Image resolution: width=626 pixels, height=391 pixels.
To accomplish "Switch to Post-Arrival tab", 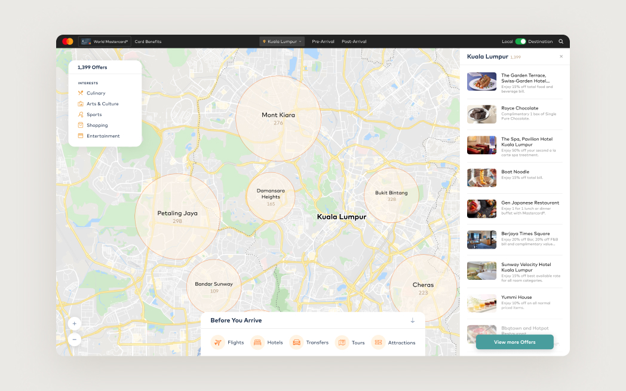I will point(354,41).
